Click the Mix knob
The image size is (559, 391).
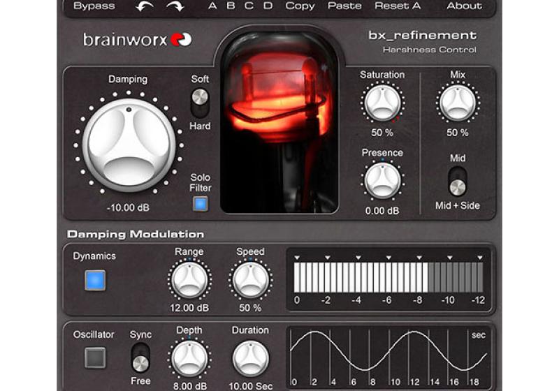pyautogui.click(x=458, y=103)
